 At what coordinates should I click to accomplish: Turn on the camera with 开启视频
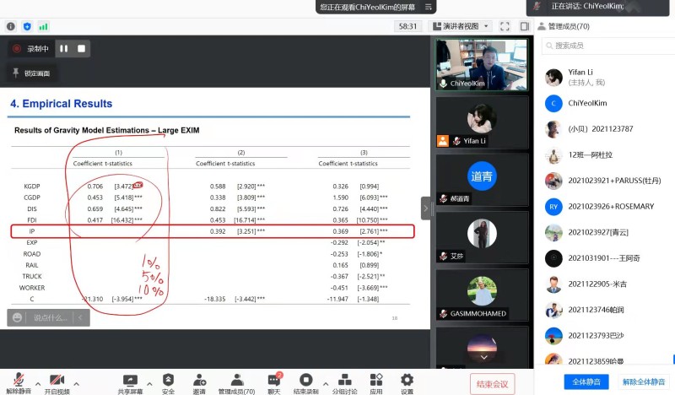[x=57, y=381]
